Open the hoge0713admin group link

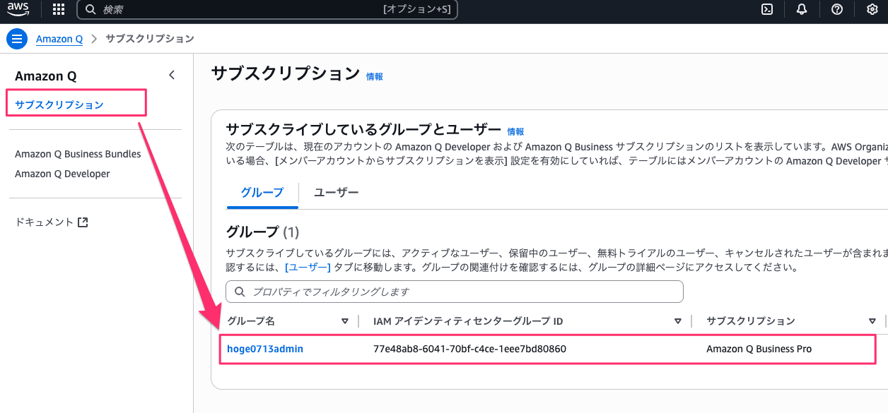tap(265, 349)
